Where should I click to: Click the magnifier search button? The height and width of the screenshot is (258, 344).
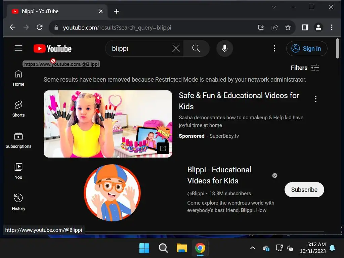196,48
